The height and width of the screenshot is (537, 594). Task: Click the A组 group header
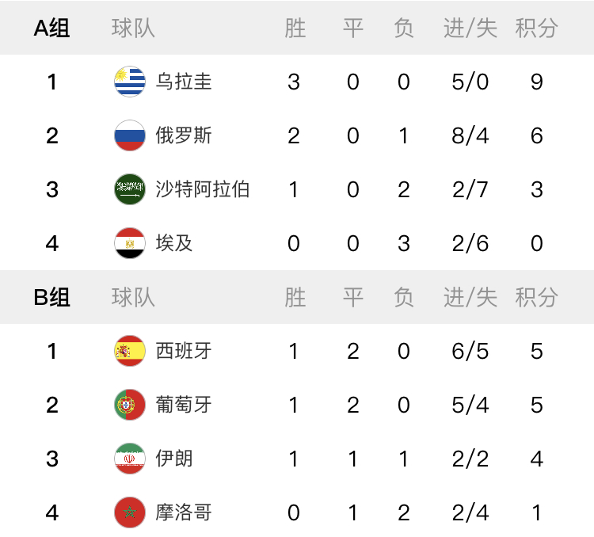(51, 29)
